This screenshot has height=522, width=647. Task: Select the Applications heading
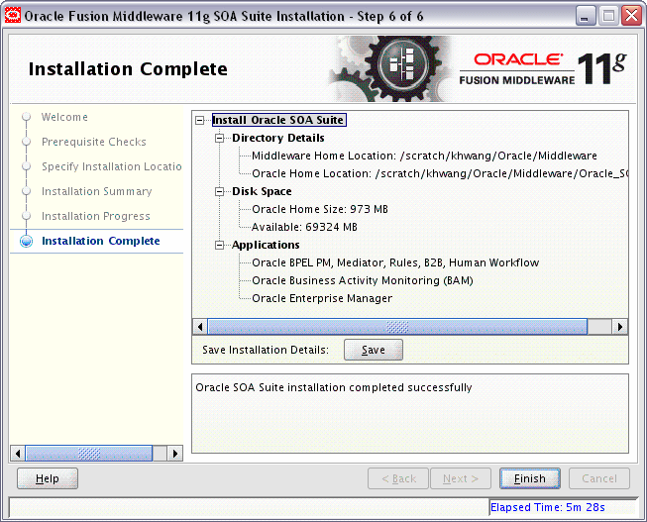coord(266,245)
